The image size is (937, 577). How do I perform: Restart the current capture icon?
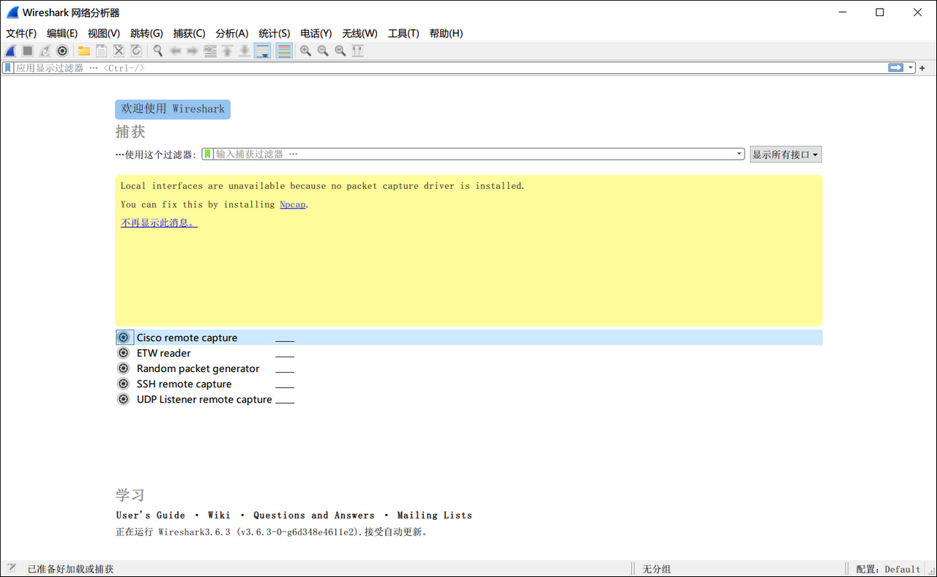click(45, 51)
